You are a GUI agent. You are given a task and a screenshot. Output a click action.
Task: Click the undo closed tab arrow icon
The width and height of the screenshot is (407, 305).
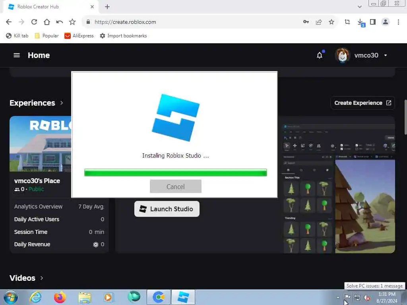[x=60, y=22]
